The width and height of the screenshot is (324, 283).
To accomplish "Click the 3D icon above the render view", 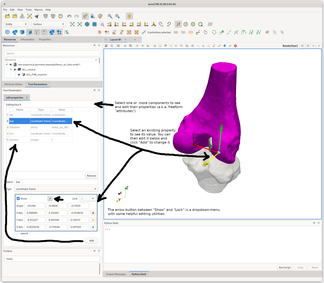I will [125, 46].
